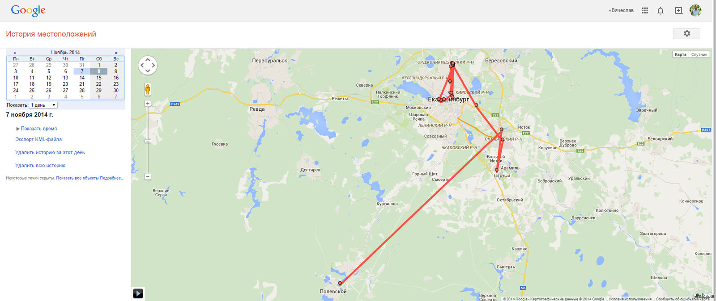Image resolution: width=716 pixels, height=301 pixels.
Task: Go to next month in calendar
Action: tap(115, 53)
